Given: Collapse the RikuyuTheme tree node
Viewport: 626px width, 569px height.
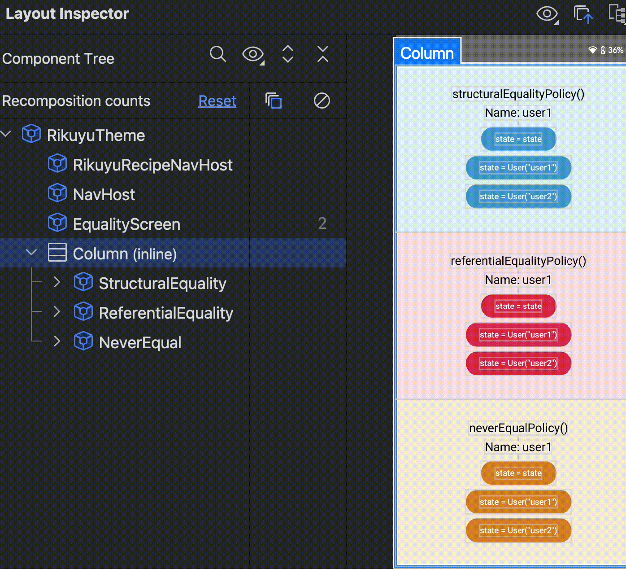Looking at the screenshot, I should (6, 134).
